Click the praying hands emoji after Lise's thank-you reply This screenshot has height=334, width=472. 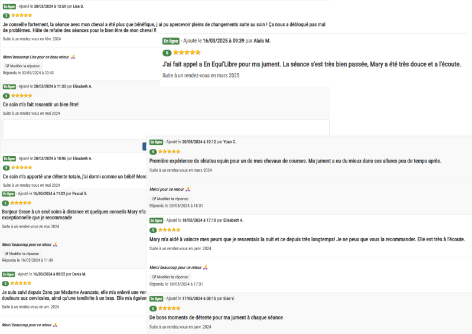73,57
